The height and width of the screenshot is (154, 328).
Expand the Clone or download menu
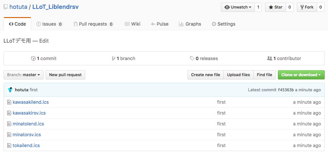301,75
